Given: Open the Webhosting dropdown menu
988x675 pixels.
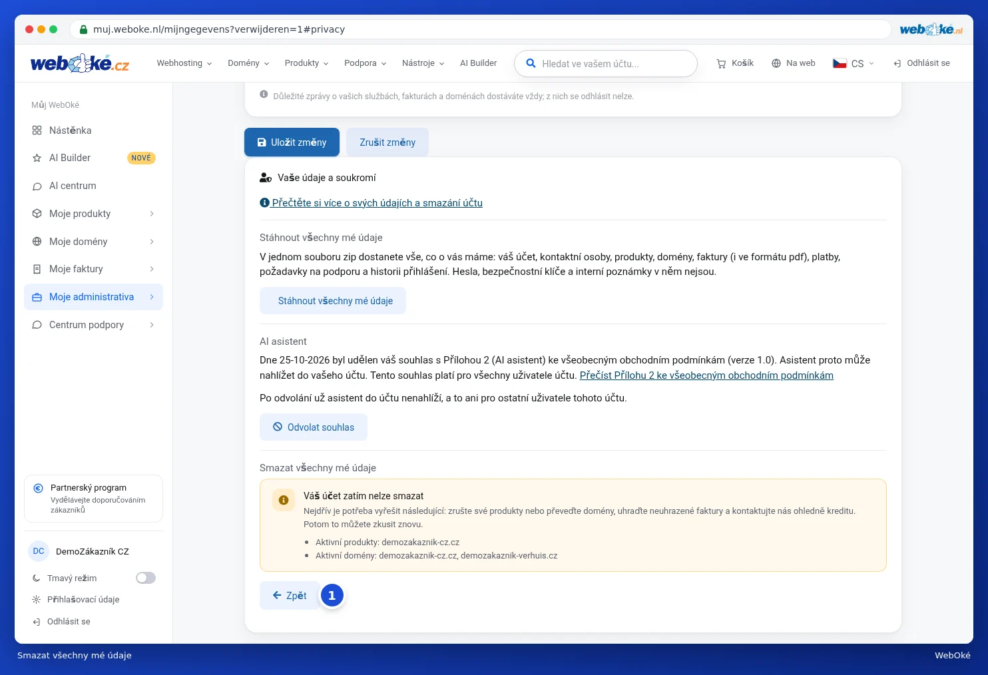Looking at the screenshot, I should (x=184, y=63).
